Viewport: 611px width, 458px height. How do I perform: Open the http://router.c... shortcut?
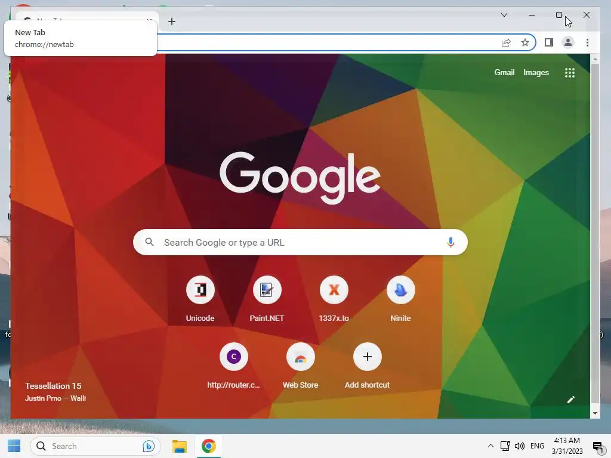(x=234, y=366)
